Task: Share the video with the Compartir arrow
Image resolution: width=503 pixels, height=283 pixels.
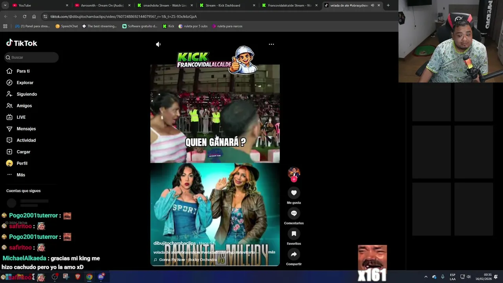Action: (x=294, y=254)
